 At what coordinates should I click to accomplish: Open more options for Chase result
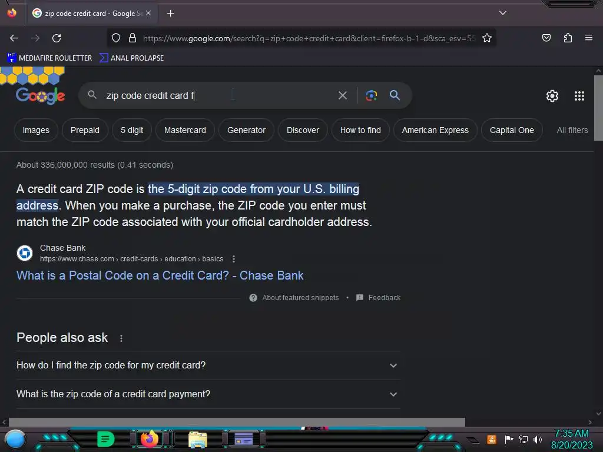pos(233,259)
